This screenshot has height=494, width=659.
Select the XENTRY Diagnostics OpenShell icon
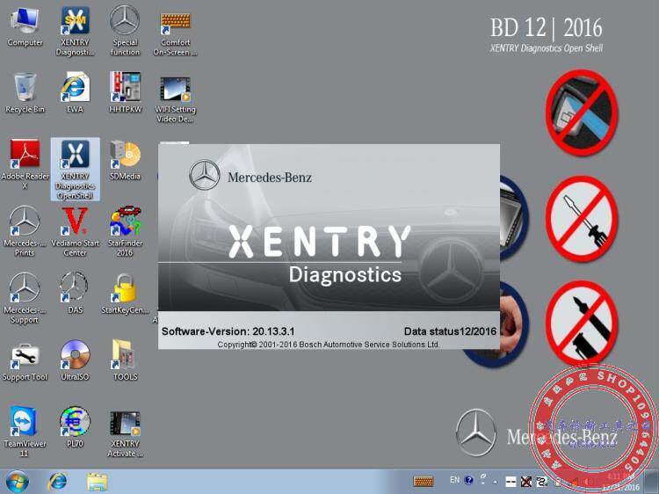75,170
